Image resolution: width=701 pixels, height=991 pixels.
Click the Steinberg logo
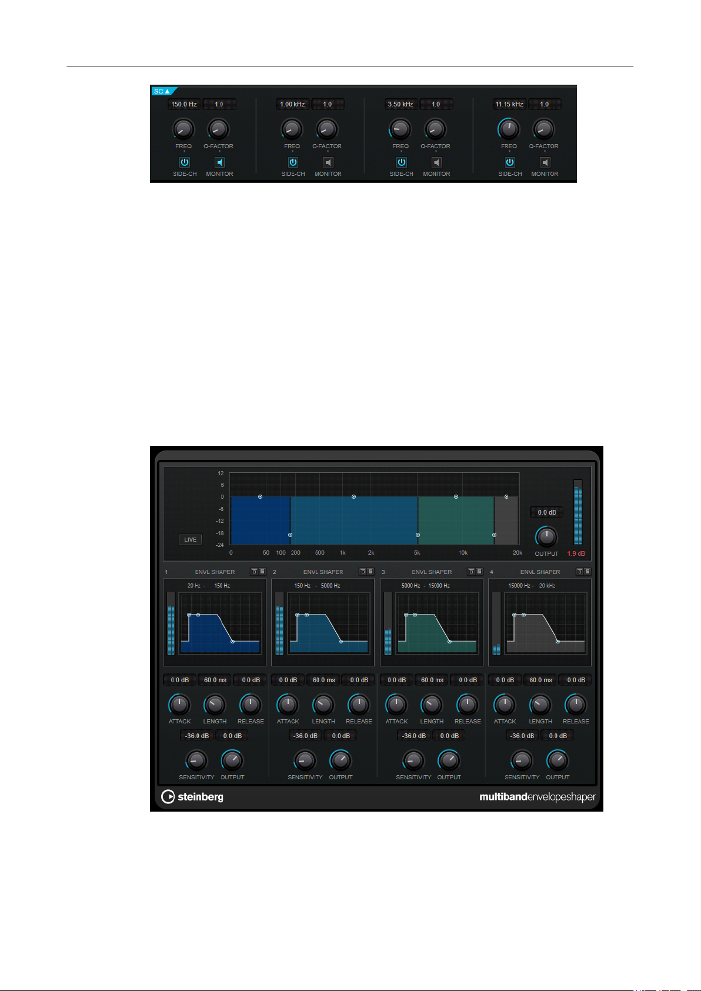click(x=192, y=797)
